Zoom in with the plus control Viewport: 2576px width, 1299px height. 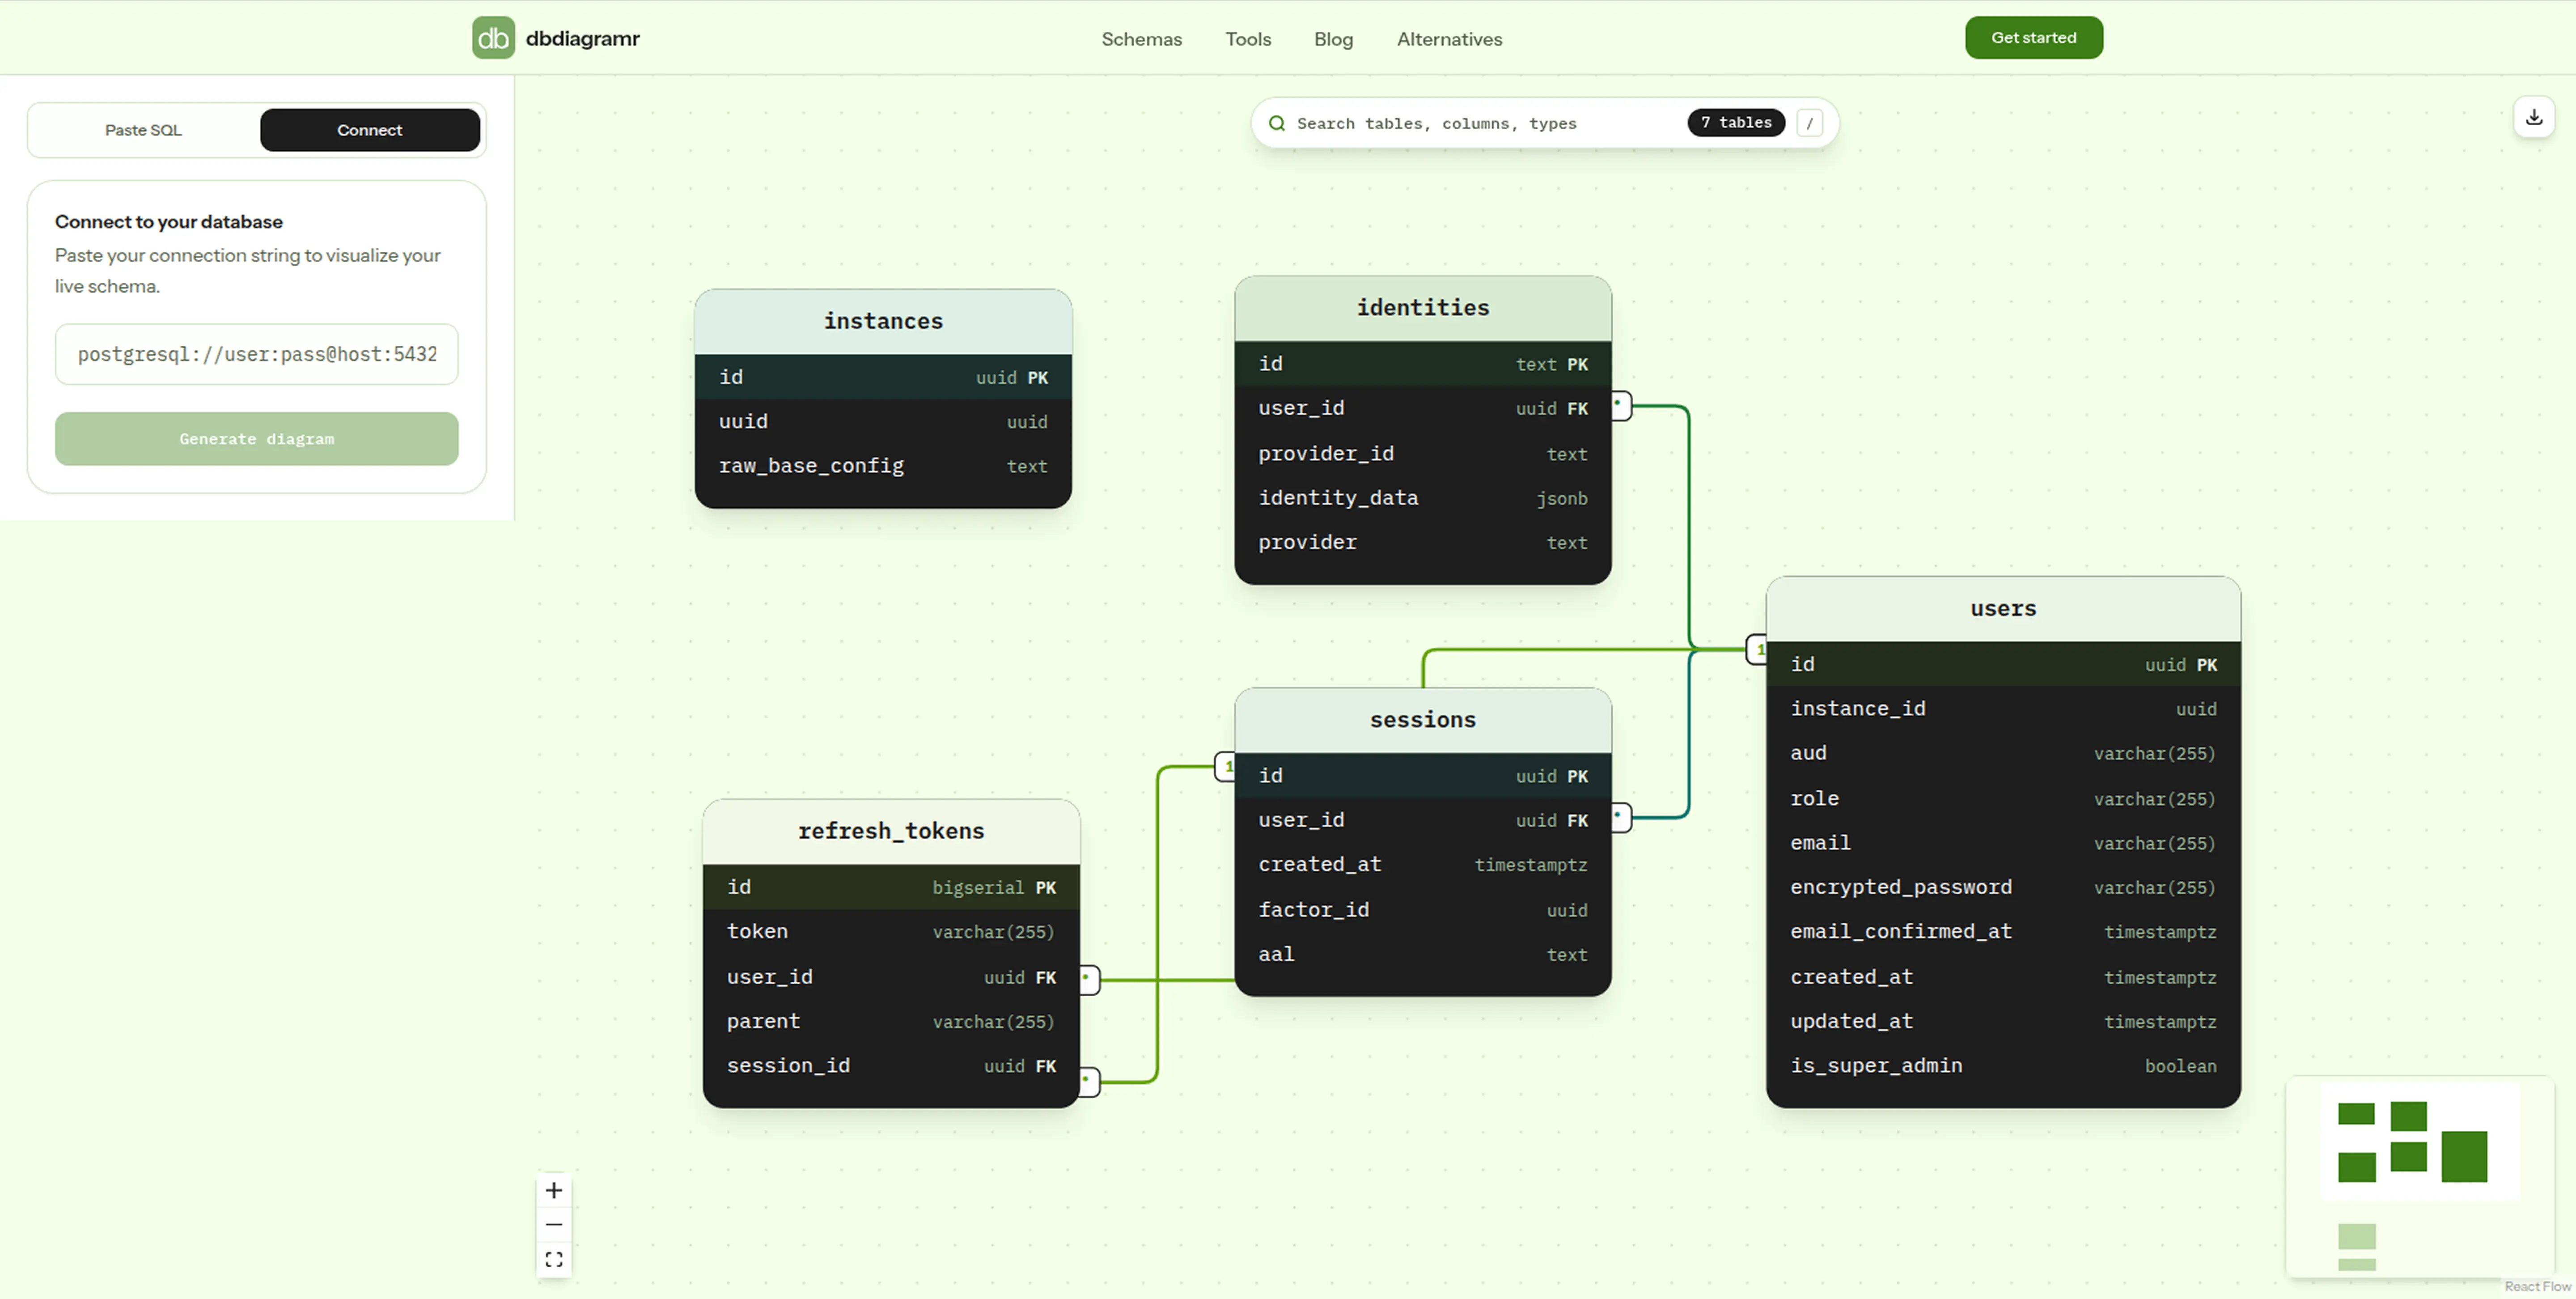pos(554,1190)
